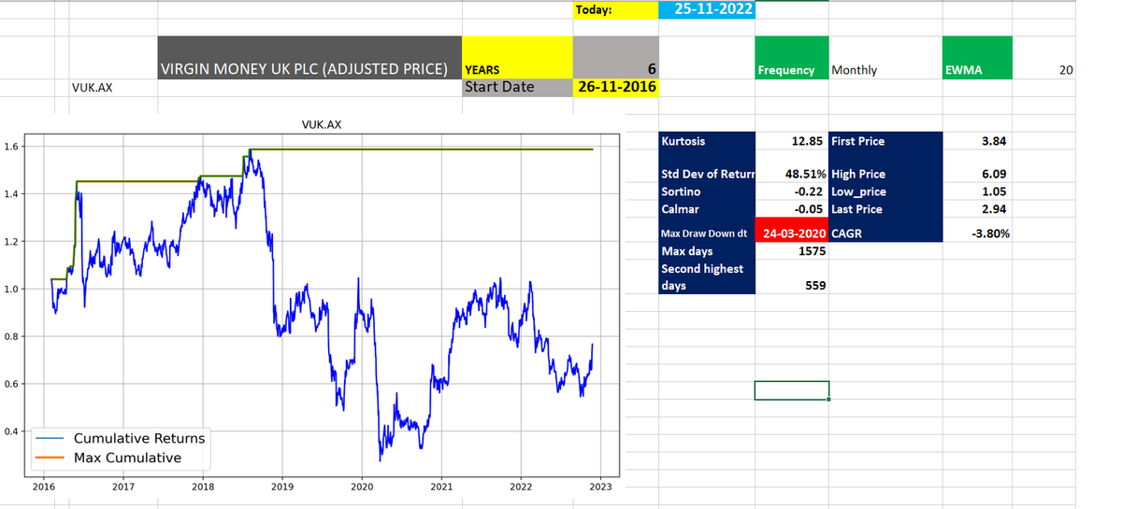Click the 2018 x-axis label
Screen dimensions: 1122x509
tap(203, 487)
